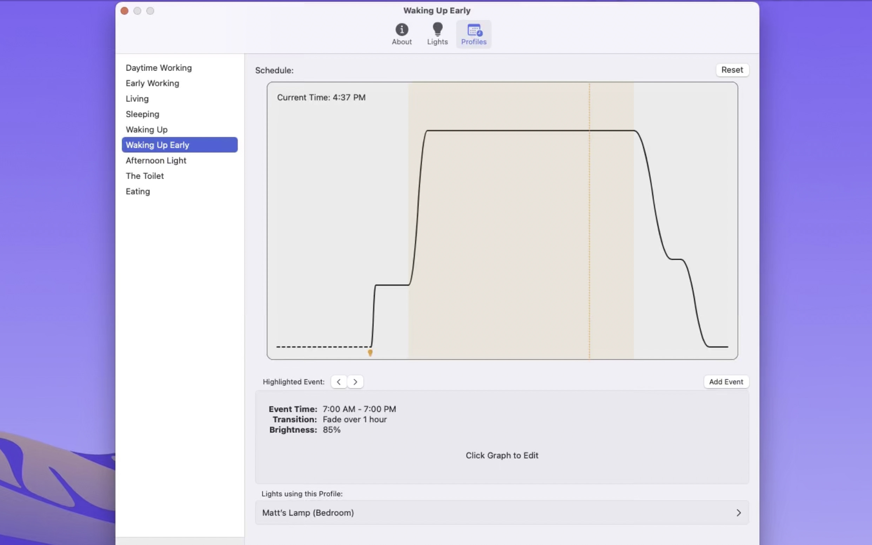Go to previous highlighted event

tap(338, 382)
